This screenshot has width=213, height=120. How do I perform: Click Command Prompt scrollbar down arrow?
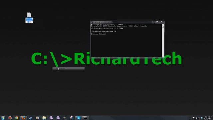[163, 56]
